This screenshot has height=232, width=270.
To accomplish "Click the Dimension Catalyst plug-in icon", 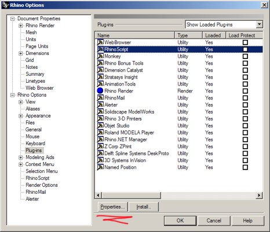I will [100, 70].
